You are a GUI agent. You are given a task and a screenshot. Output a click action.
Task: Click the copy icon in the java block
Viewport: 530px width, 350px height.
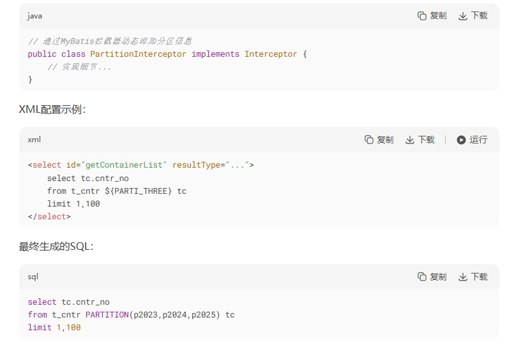tap(422, 16)
